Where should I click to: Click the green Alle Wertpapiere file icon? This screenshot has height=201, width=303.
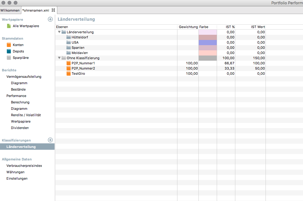pyautogui.click(x=9, y=26)
